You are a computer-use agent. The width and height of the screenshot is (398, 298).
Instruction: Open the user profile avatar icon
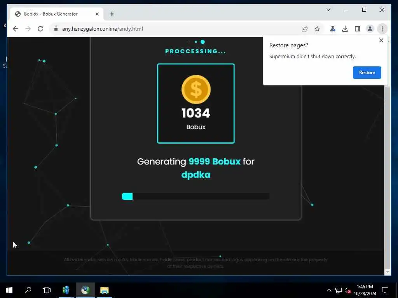(370, 29)
